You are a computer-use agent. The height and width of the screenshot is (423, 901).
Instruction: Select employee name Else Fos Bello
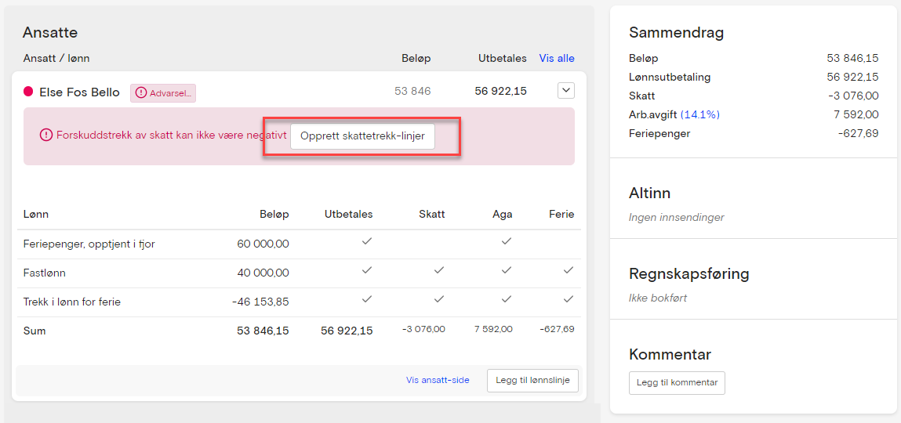pyautogui.click(x=79, y=92)
